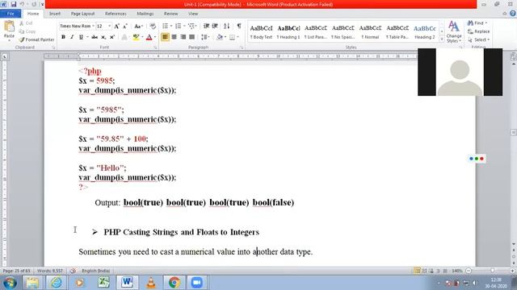
Task: Apply subscript formatting
Action: [x=103, y=37]
